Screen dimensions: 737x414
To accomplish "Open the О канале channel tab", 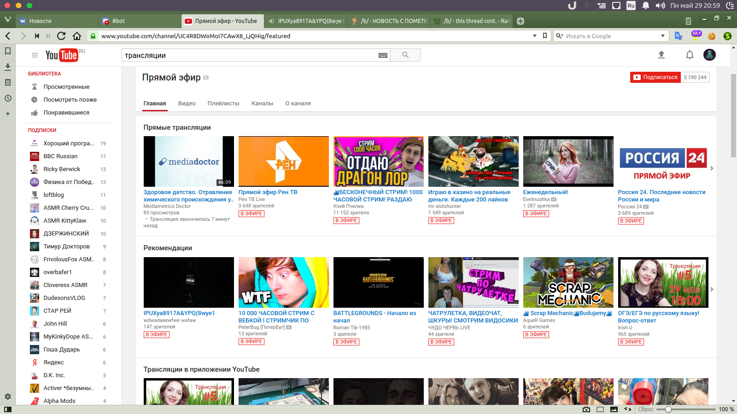I will 298,103.
